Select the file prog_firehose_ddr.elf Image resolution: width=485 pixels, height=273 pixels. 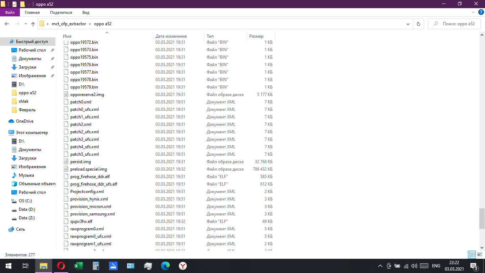click(x=90, y=177)
